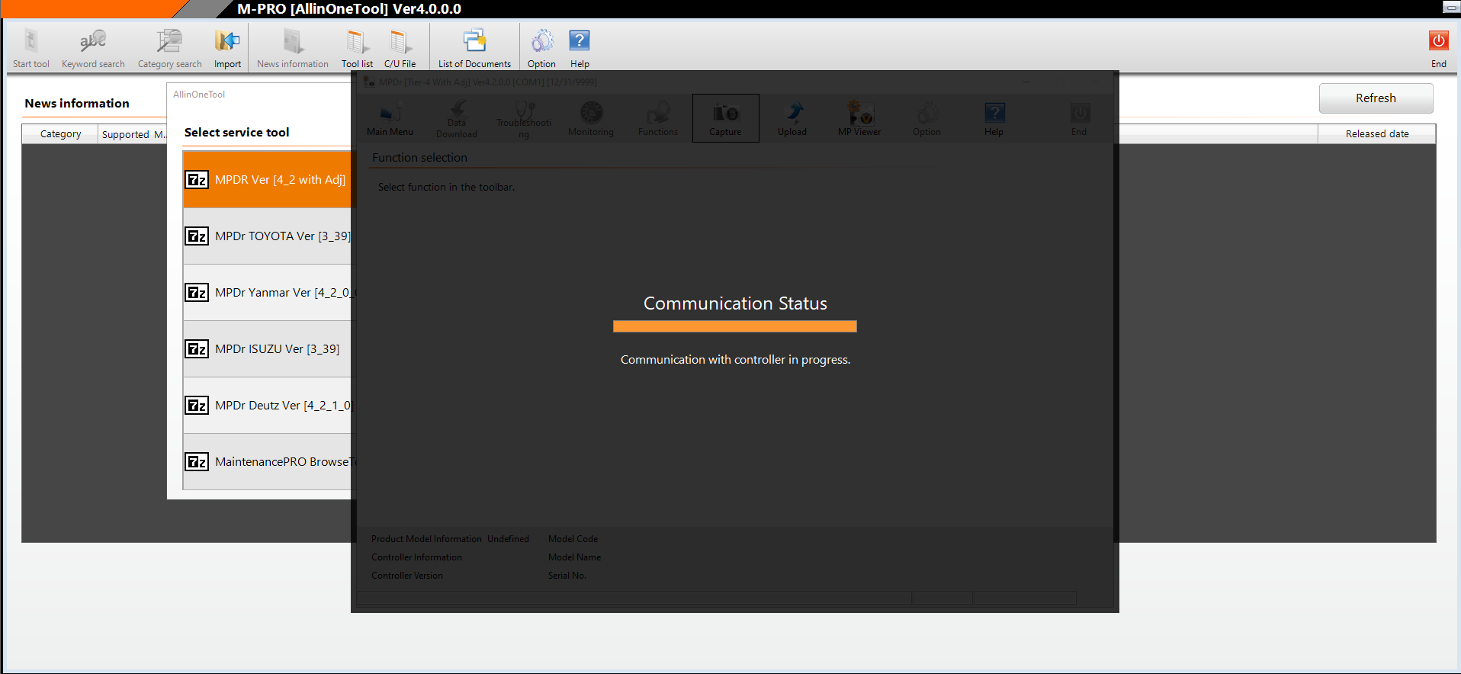The width and height of the screenshot is (1461, 674).
Task: Open Functions in MPDr window
Action: point(658,118)
